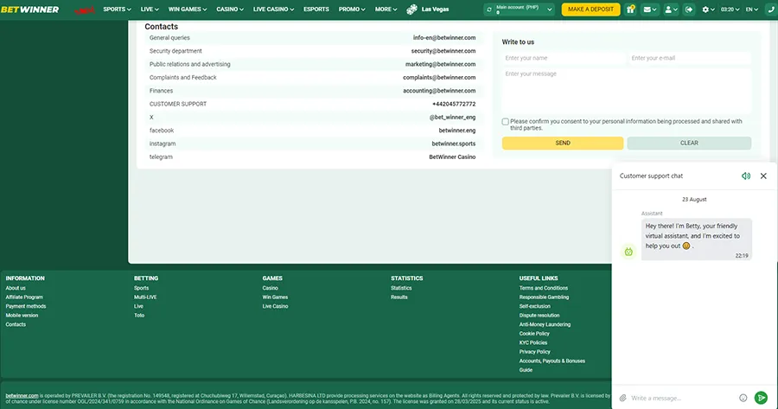Open the EN language dropdown
Screen dimensions: 778x409
[x=752, y=10]
